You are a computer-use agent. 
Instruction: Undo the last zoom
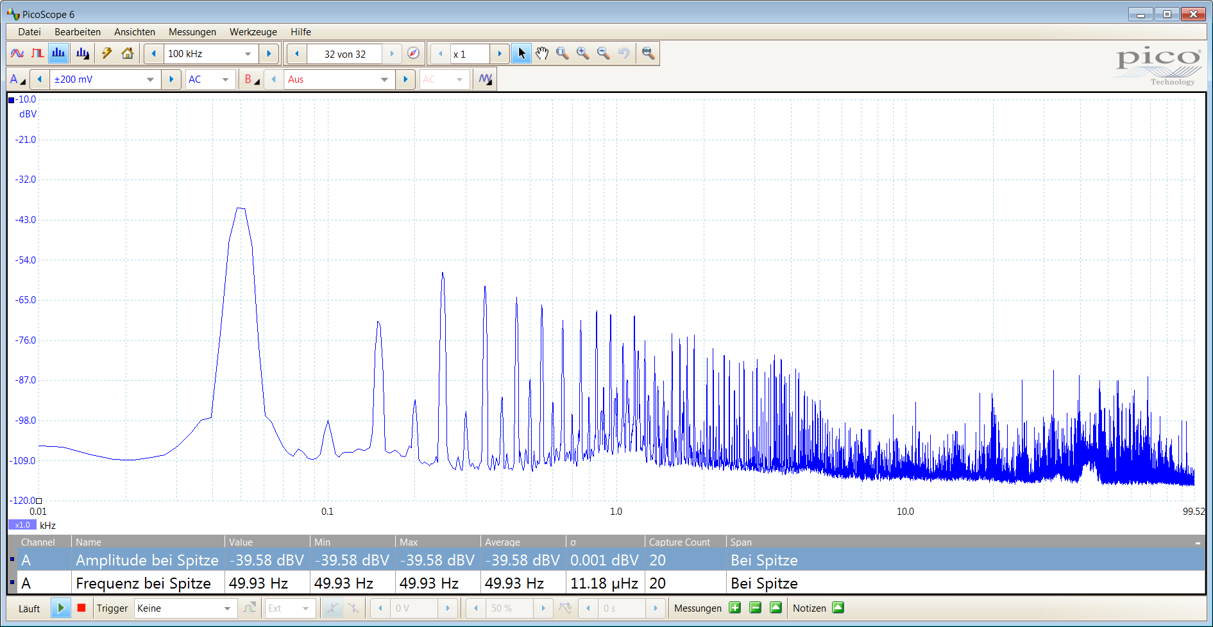pyautogui.click(x=624, y=53)
